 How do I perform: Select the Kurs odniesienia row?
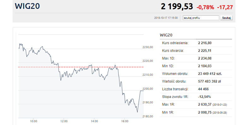point(196,43)
